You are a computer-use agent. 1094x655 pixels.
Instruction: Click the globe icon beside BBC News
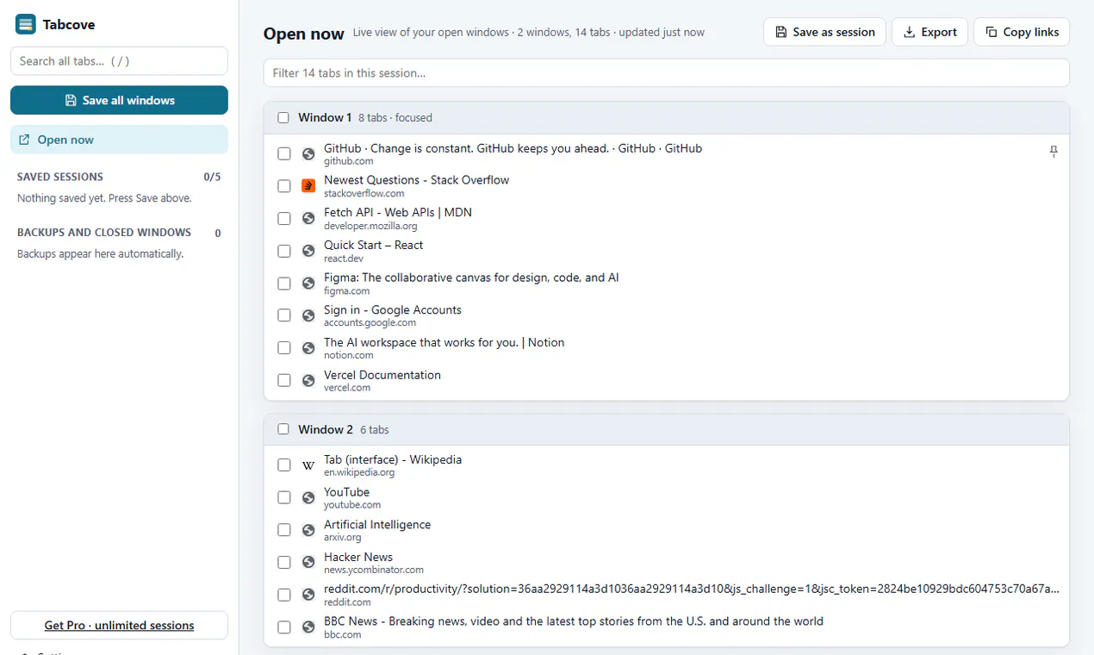click(x=308, y=627)
